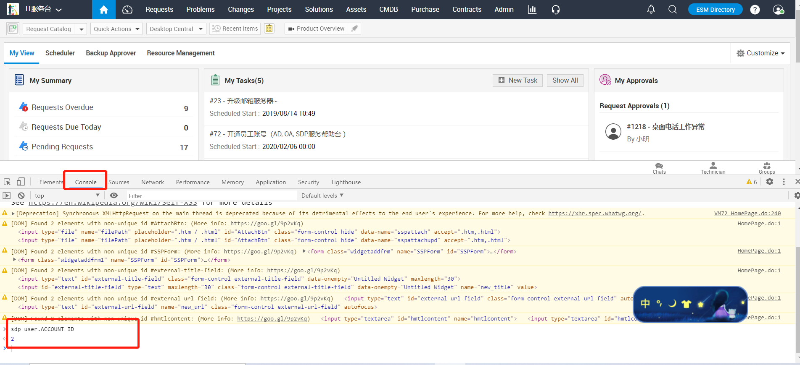Viewport: 800px width, 365px height.
Task: Click the Show All button
Action: (x=565, y=80)
